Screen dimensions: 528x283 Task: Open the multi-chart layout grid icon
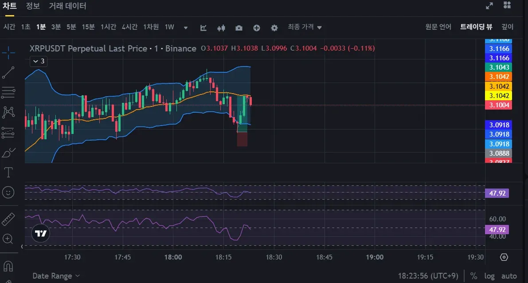(507, 5)
